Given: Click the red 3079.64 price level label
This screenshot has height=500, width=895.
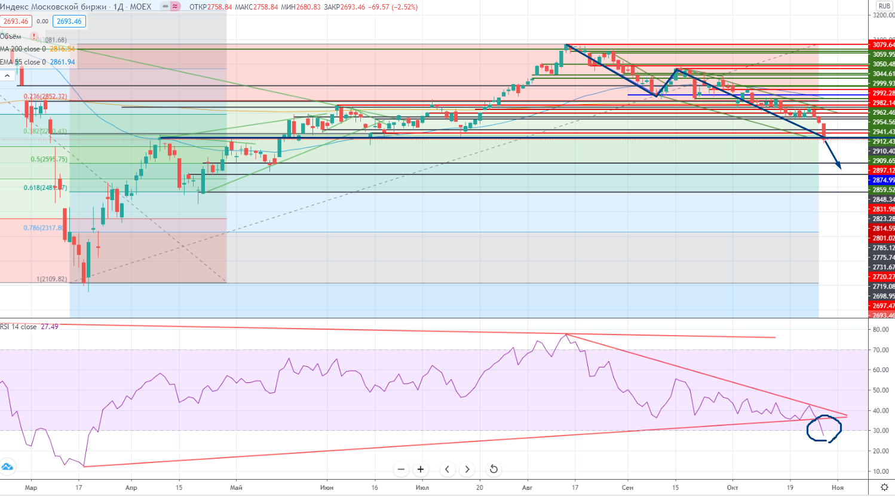Looking at the screenshot, I should pos(882,45).
